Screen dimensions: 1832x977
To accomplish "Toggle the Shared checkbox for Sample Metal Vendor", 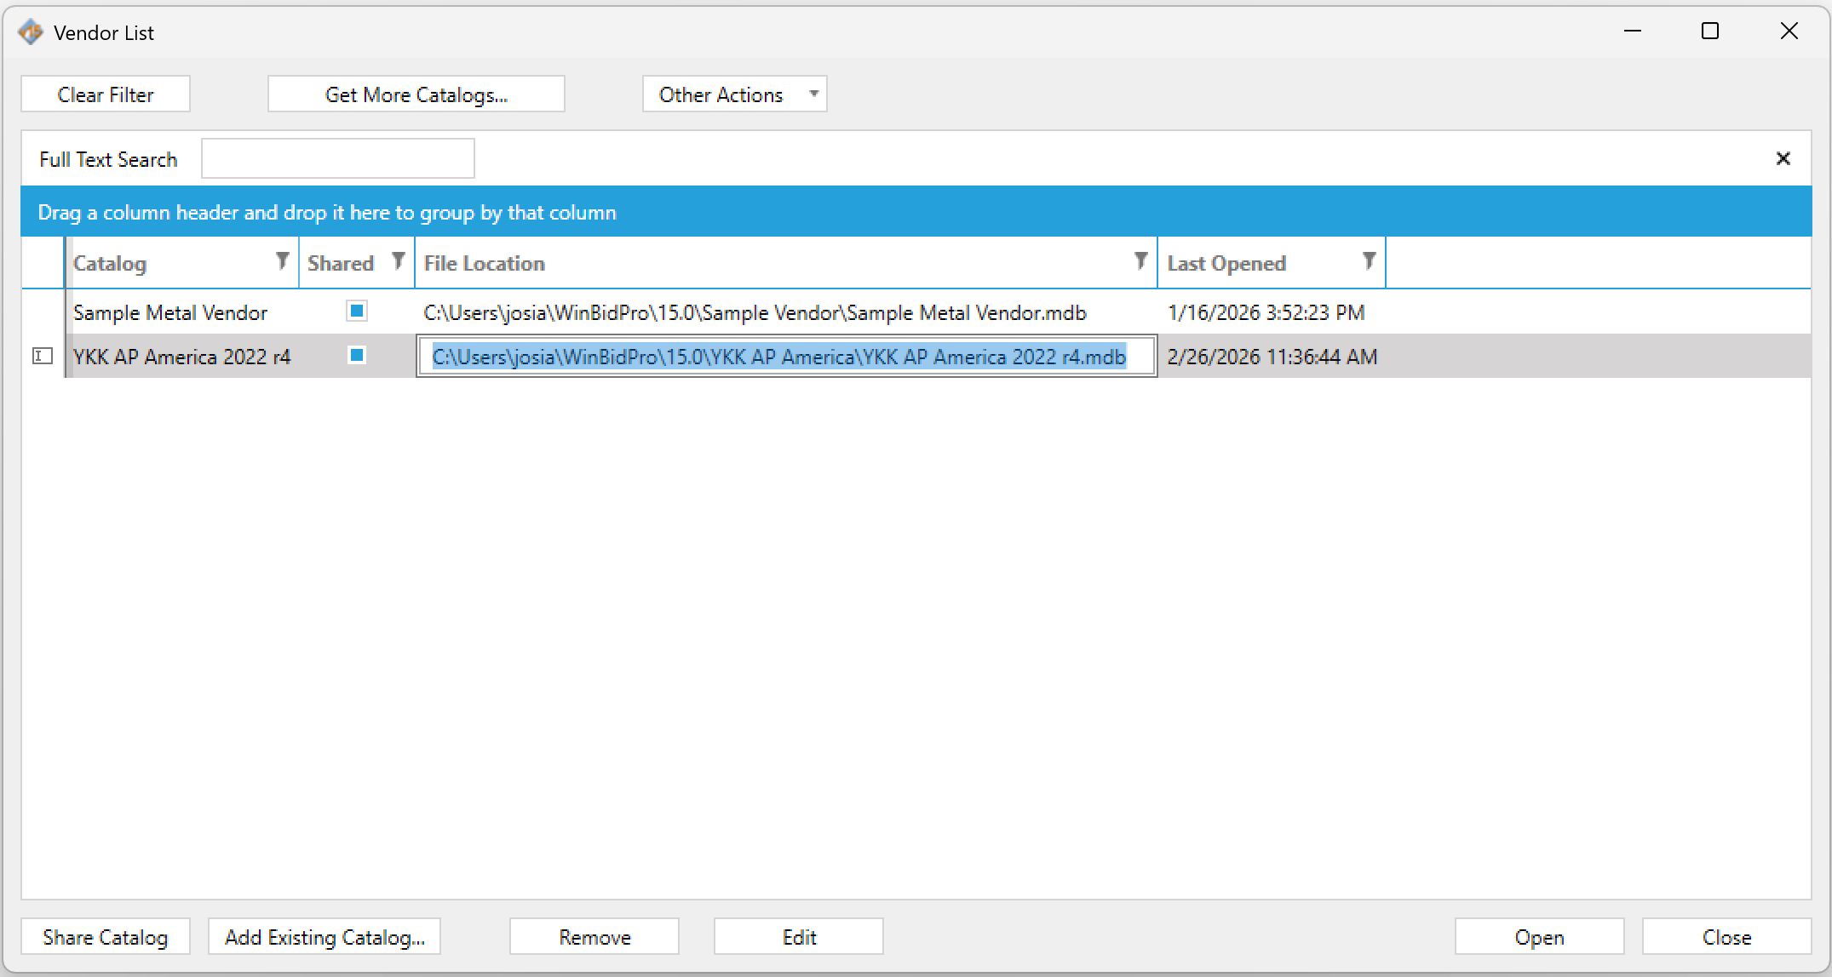I will [356, 311].
